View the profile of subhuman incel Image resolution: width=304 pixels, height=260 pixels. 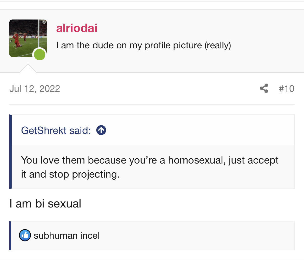point(67,236)
